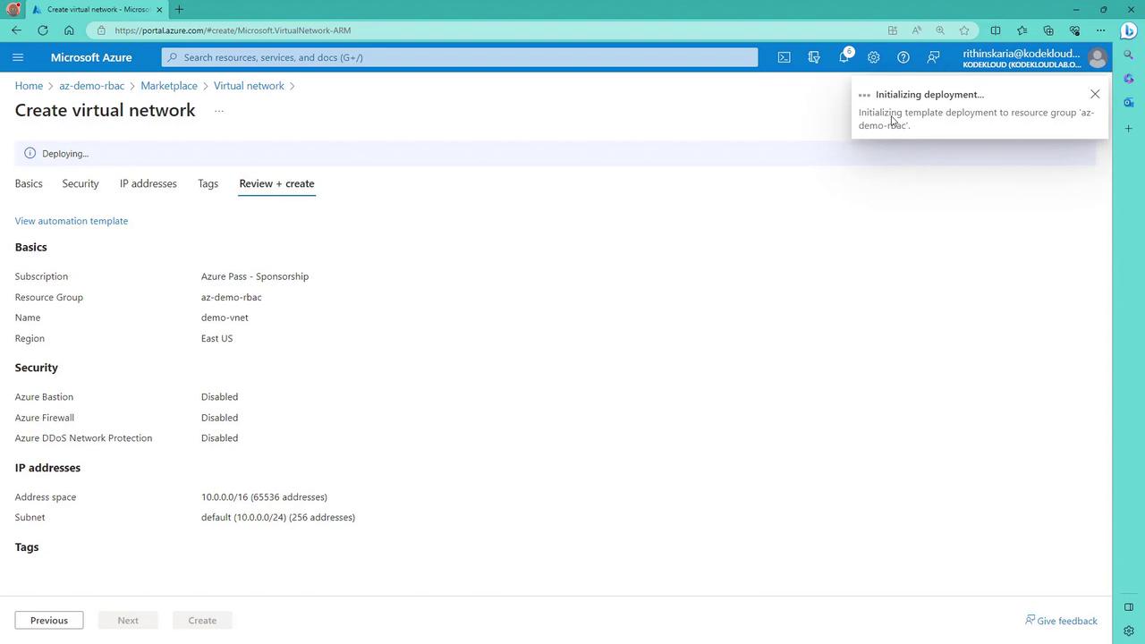This screenshot has width=1145, height=644.
Task: Open the browser profile icon
Action: (13, 10)
